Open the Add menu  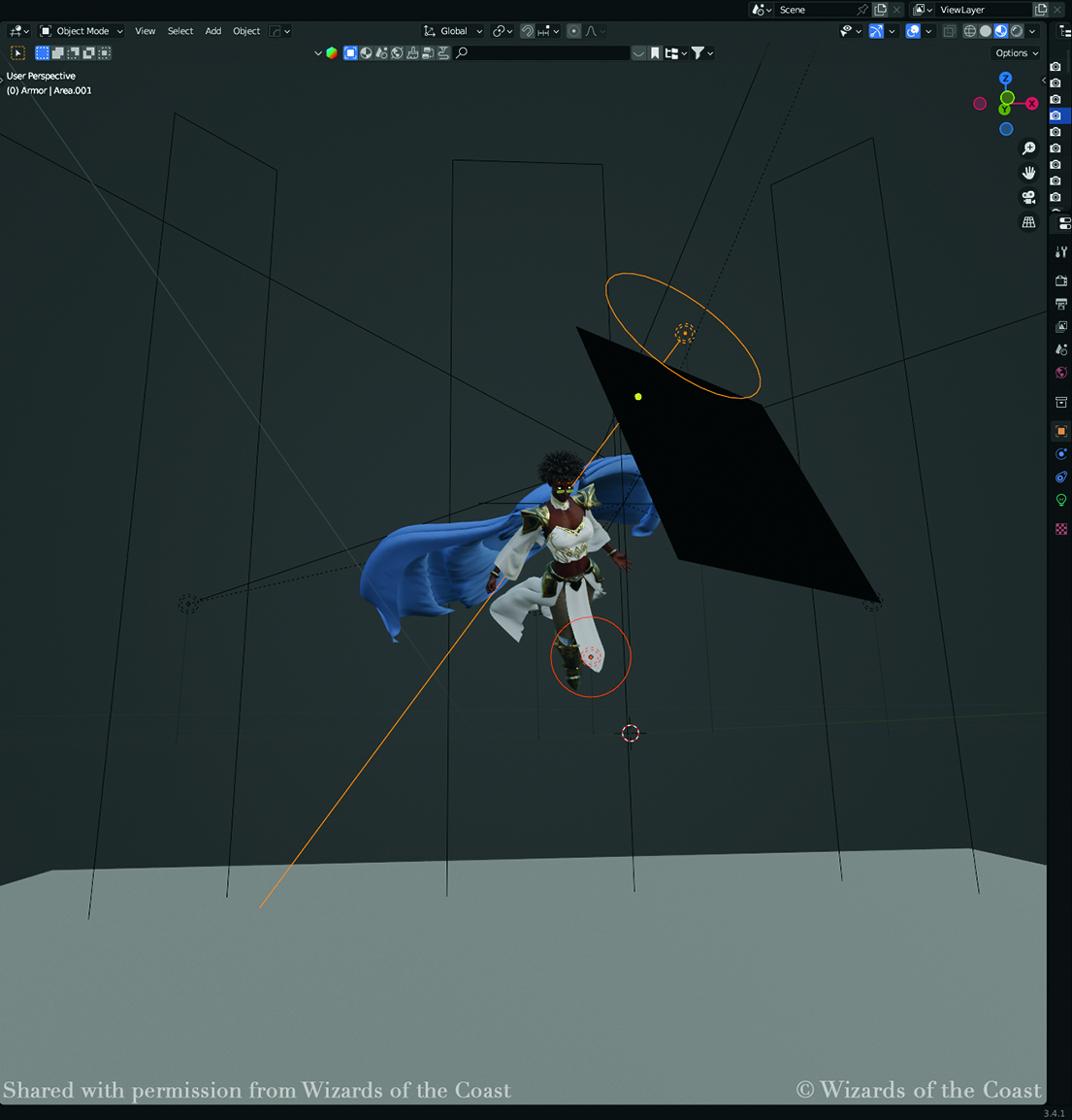click(212, 31)
